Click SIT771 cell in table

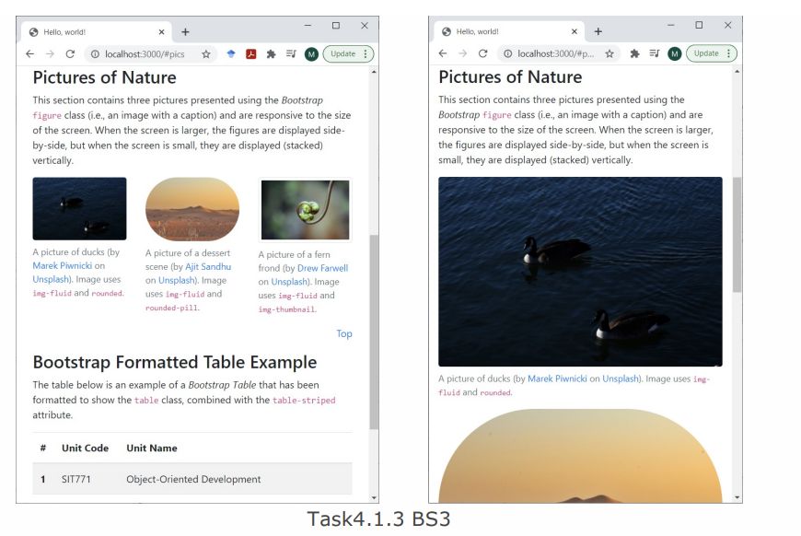click(x=76, y=479)
